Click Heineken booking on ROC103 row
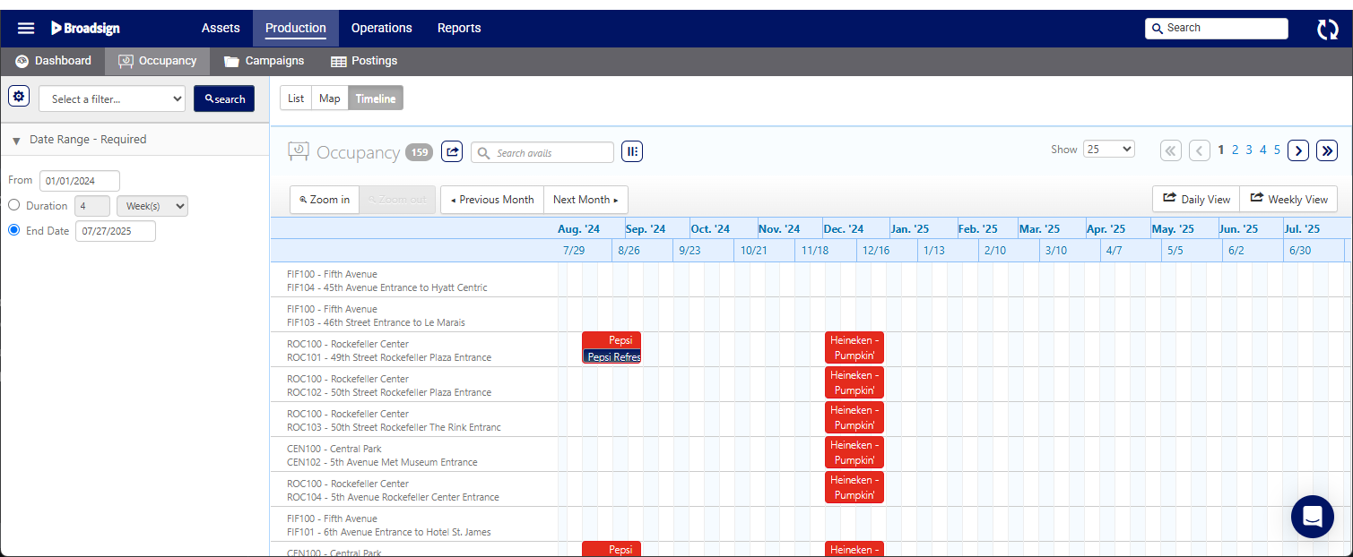The image size is (1353, 557). [x=854, y=417]
